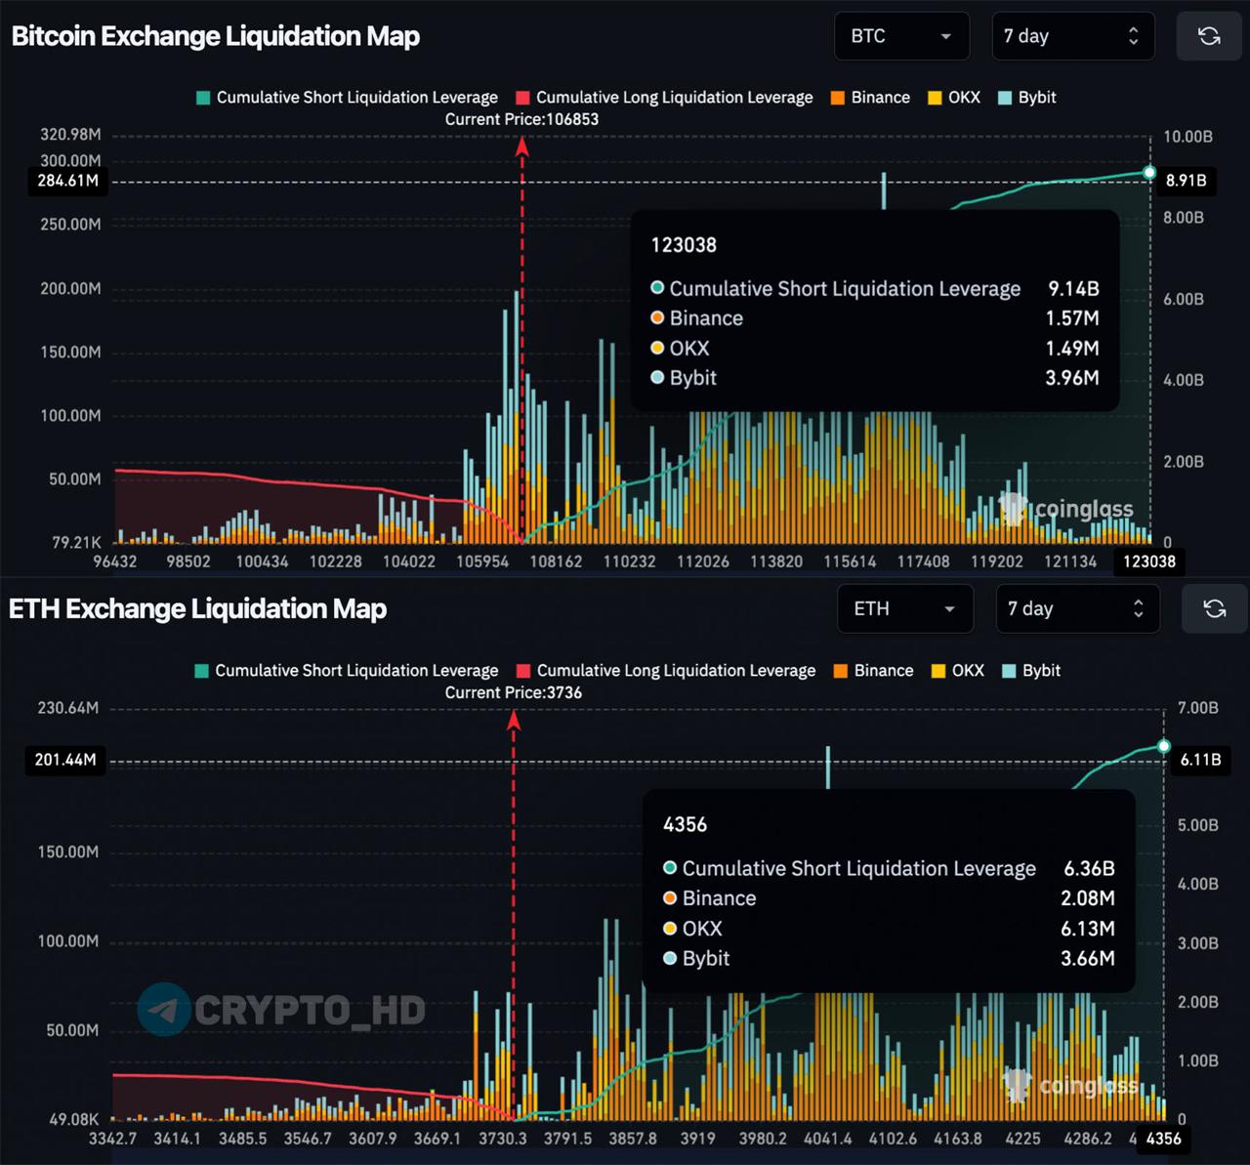The height and width of the screenshot is (1165, 1250).
Task: Toggle Bybit series in Bitcoin chart legend
Action: pyautogui.click(x=1026, y=98)
